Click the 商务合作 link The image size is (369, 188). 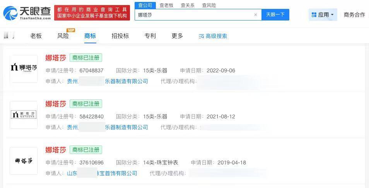[354, 15]
